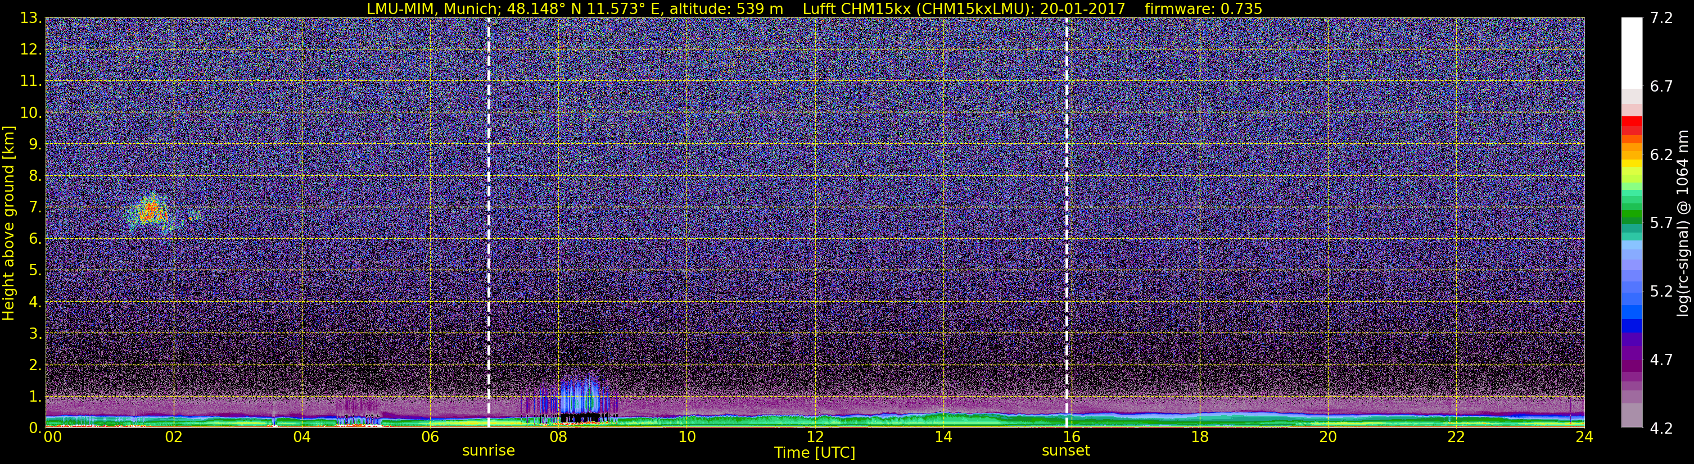The height and width of the screenshot is (464, 1694).
Task: Click the colorbar tick label '6.7'
Action: pyautogui.click(x=1661, y=86)
